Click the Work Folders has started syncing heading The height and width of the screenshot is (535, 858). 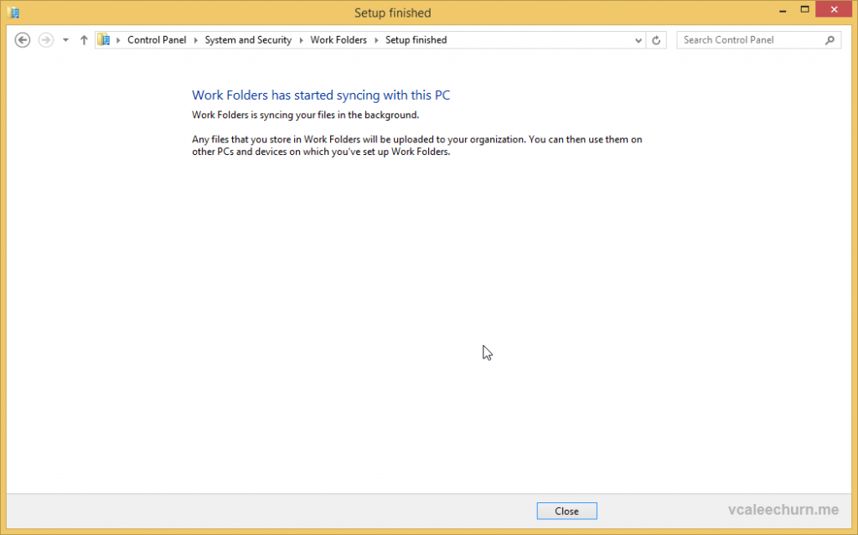[320, 95]
